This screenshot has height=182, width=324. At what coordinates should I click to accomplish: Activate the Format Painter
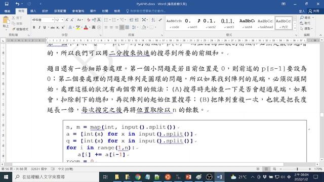coord(20,29)
